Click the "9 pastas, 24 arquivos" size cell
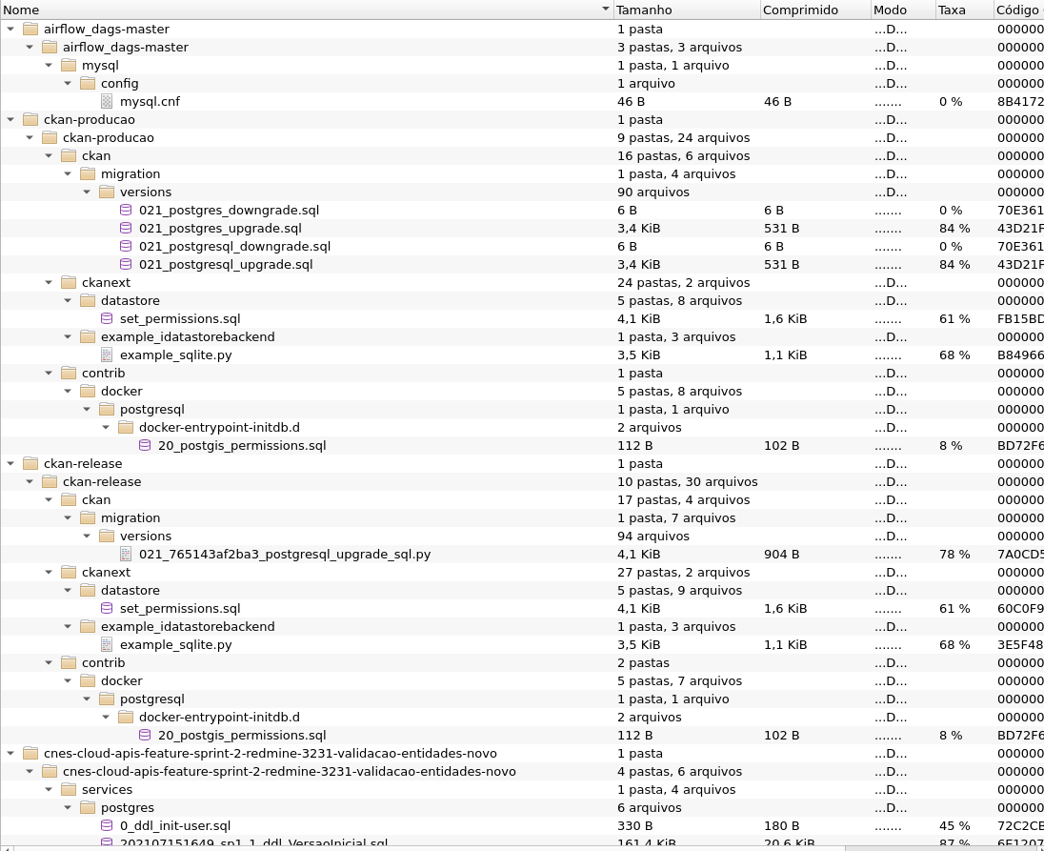The width and height of the screenshot is (1044, 851). [x=683, y=138]
